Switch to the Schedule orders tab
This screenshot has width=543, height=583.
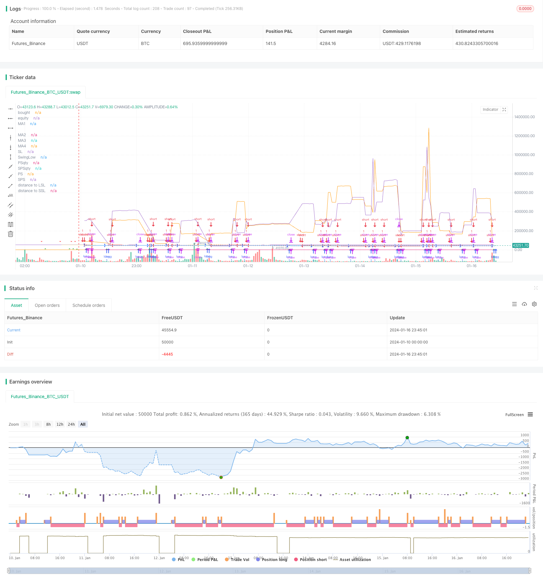pos(89,305)
